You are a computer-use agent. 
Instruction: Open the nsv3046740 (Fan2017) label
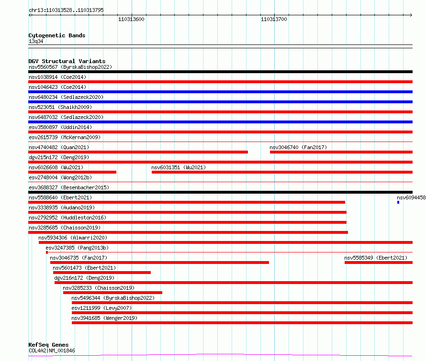point(298,147)
